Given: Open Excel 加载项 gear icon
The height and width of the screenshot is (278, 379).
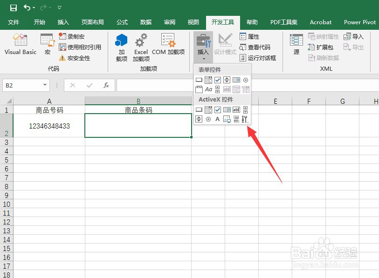Looking at the screenshot, I should click(x=141, y=40).
